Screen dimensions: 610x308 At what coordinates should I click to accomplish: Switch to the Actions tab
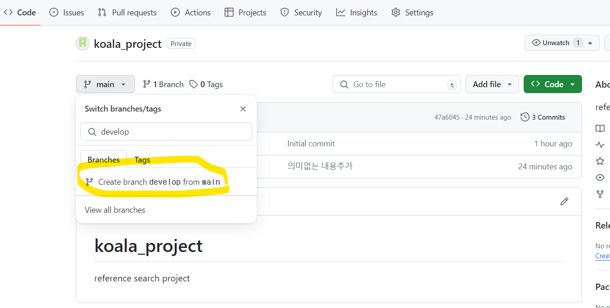click(x=191, y=13)
